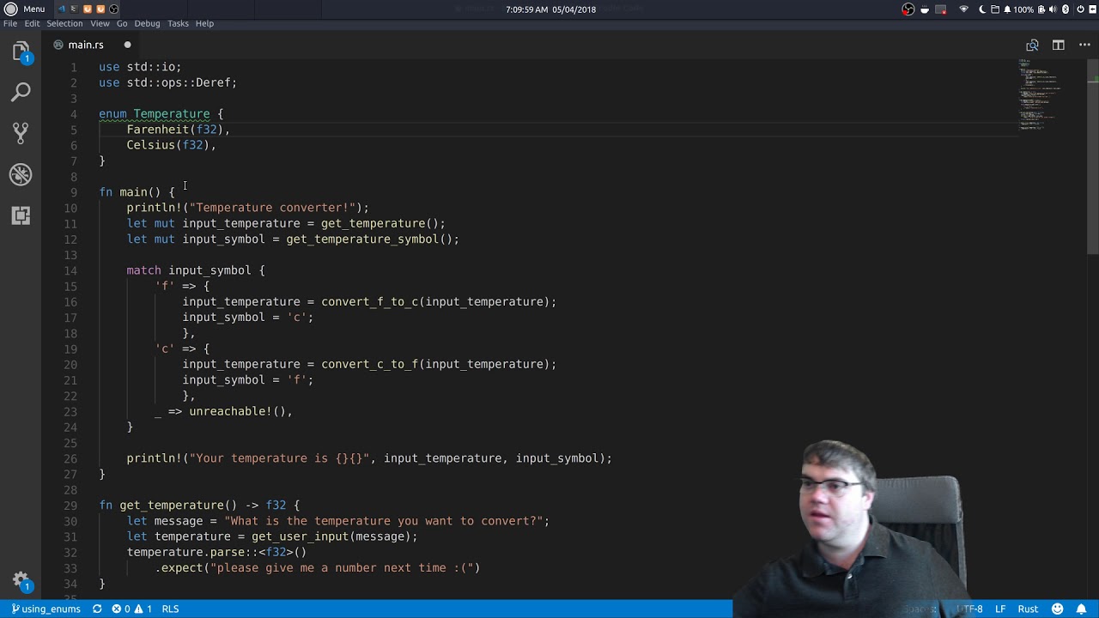Viewport: 1099px width, 618px height.
Task: Click the Bluetooth tray icon
Action: [1066, 9]
